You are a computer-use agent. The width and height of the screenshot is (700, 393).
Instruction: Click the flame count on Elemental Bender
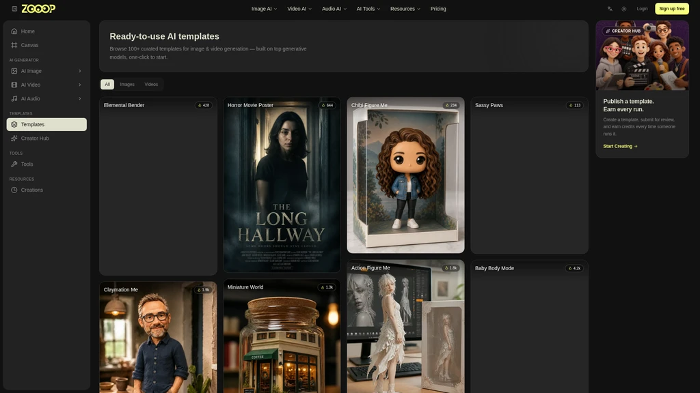tap(204, 105)
